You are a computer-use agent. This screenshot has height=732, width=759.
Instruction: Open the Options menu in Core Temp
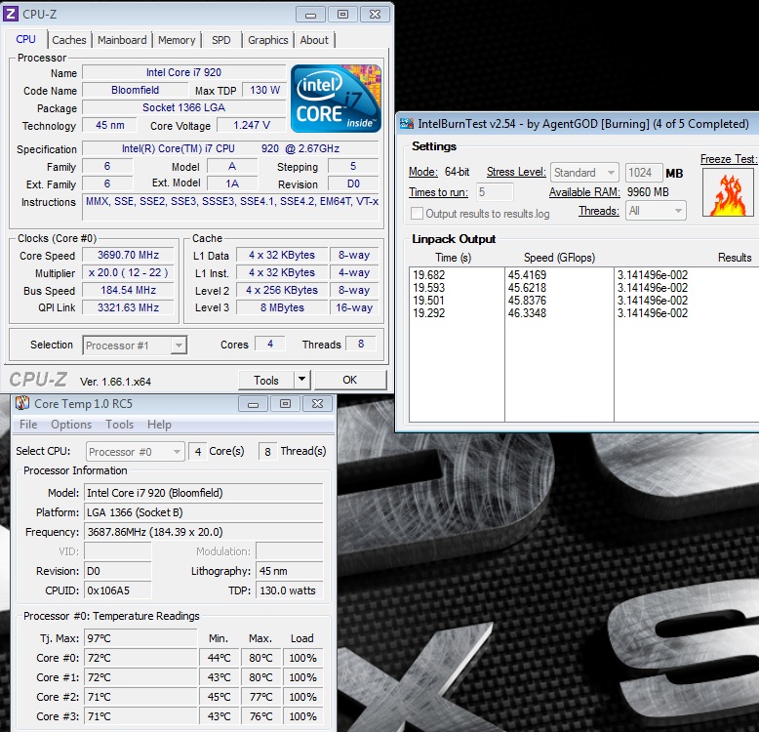(71, 425)
